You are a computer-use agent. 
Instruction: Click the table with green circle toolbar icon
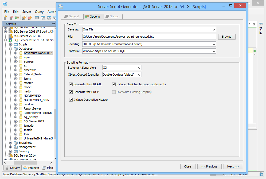click(17, 17)
